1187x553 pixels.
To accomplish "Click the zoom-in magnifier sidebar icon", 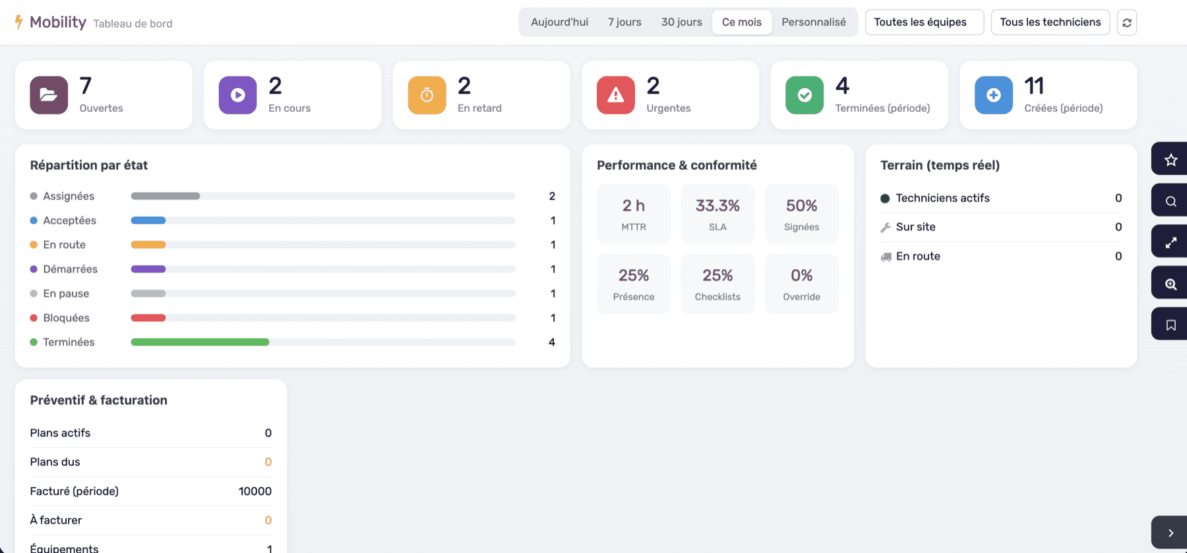I will pyautogui.click(x=1171, y=284).
